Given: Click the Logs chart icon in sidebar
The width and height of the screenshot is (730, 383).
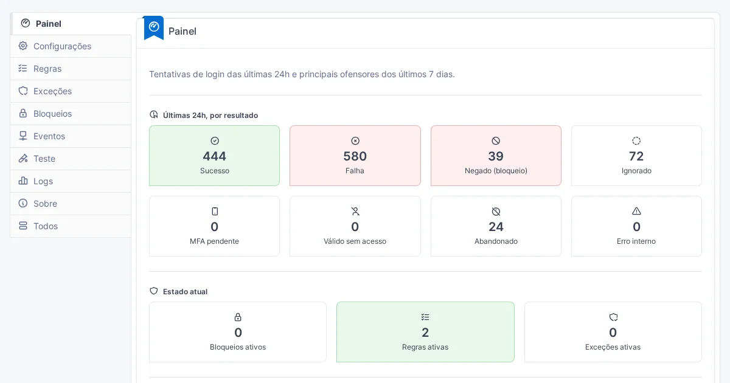Looking at the screenshot, I should (23, 181).
